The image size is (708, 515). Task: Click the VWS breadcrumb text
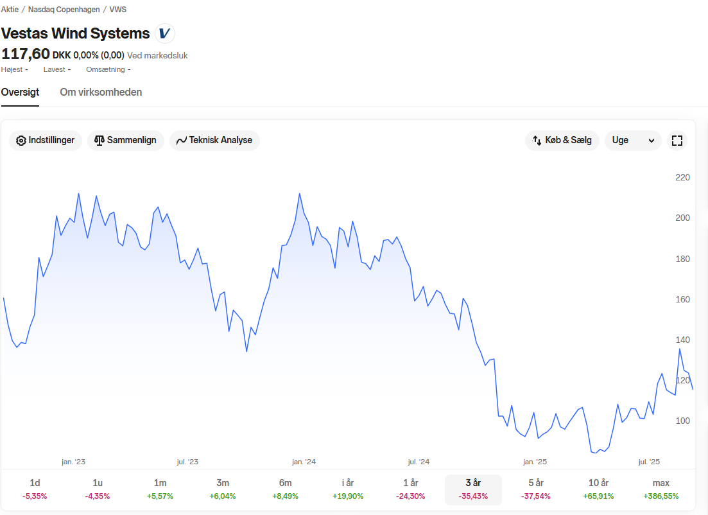click(x=118, y=10)
